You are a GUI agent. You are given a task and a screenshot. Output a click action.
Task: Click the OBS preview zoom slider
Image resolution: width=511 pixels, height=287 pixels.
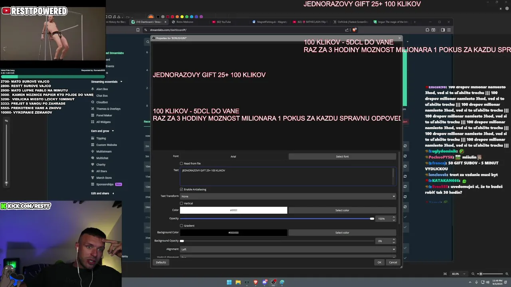(x=490, y=274)
